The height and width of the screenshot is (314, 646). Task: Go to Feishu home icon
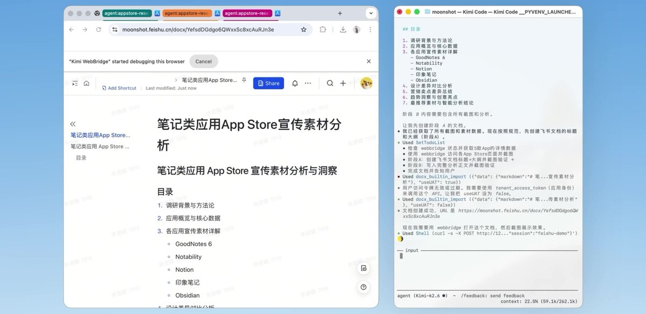pyautogui.click(x=86, y=83)
